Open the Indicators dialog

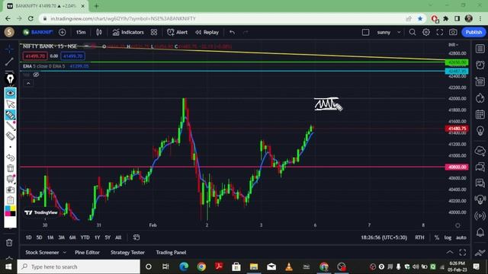128,32
